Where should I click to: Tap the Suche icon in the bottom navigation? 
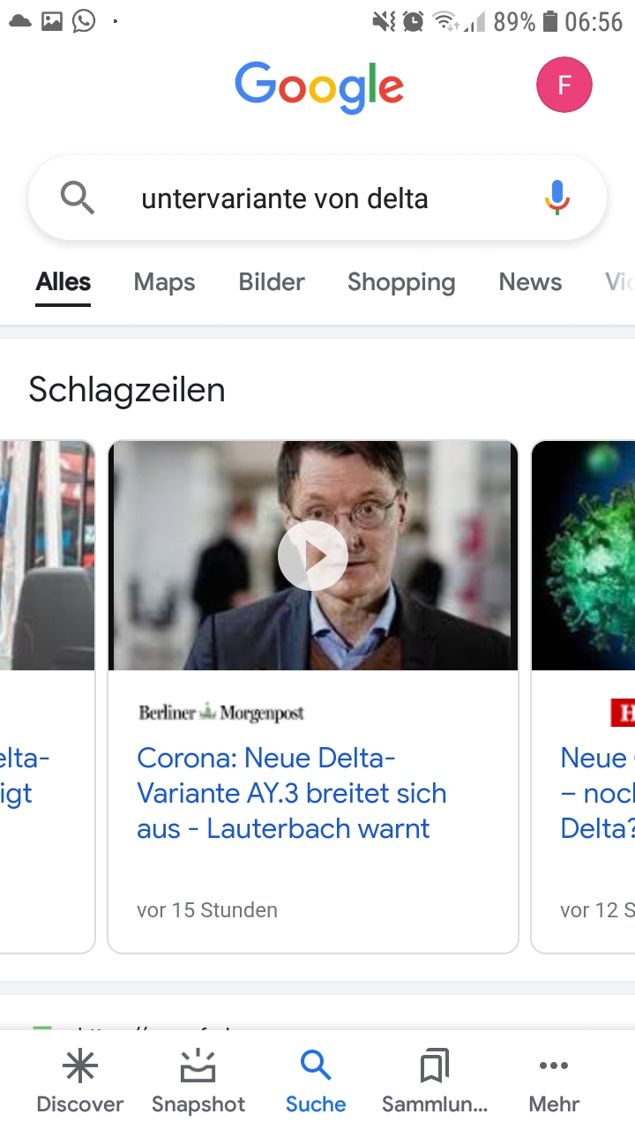pyautogui.click(x=315, y=1066)
